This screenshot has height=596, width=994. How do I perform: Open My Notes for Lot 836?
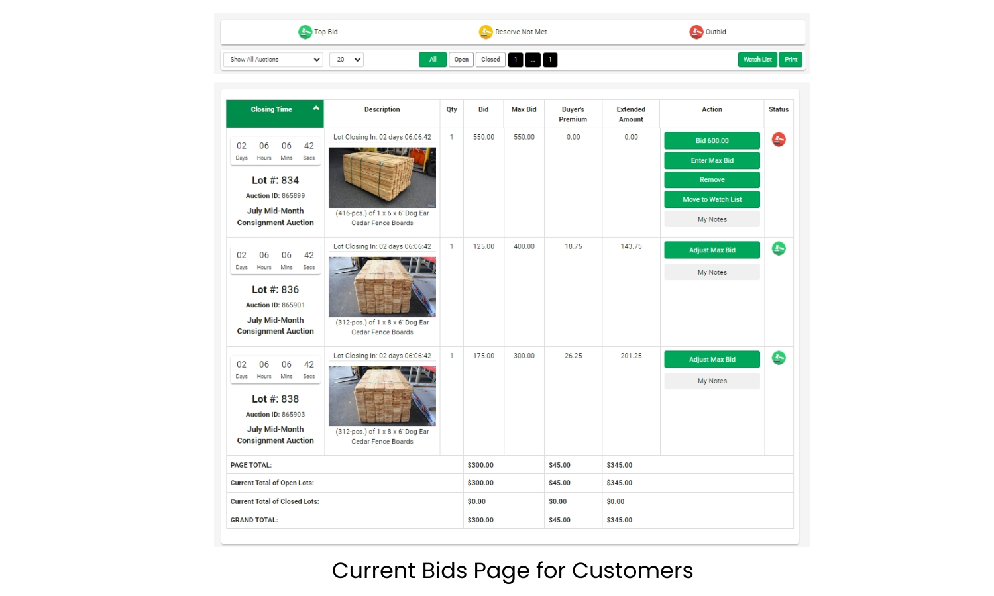pyautogui.click(x=712, y=272)
